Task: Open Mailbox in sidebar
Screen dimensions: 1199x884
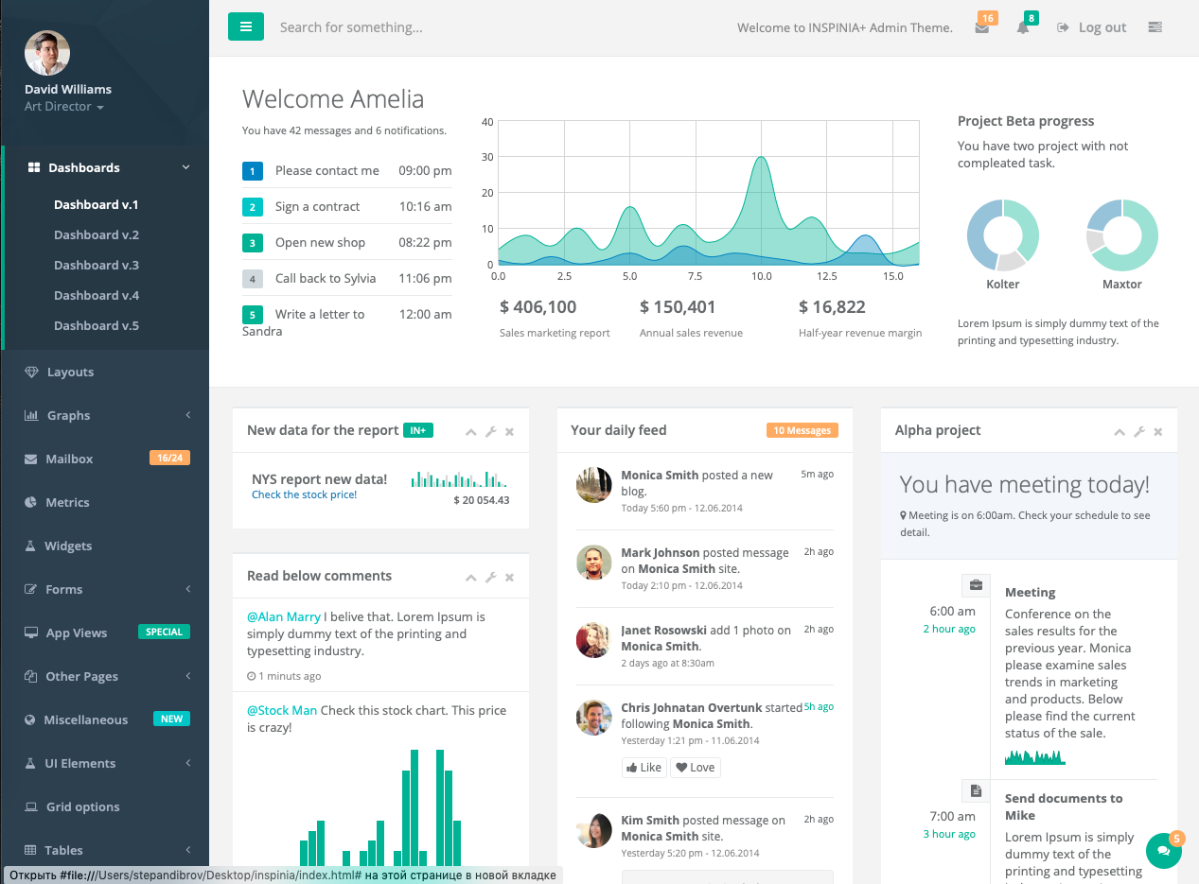Action: (104, 459)
